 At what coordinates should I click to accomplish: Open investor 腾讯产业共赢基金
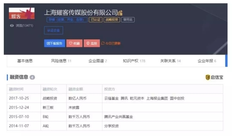(119, 117)
